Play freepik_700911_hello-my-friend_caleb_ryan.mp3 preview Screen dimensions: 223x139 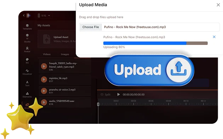click(44, 66)
